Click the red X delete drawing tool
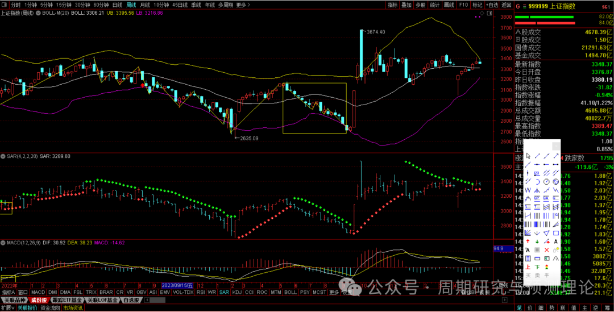614x312 pixels. click(x=546, y=250)
